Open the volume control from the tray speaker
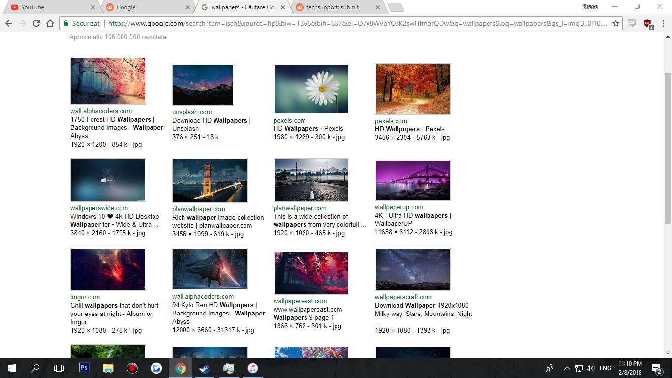 tap(590, 368)
